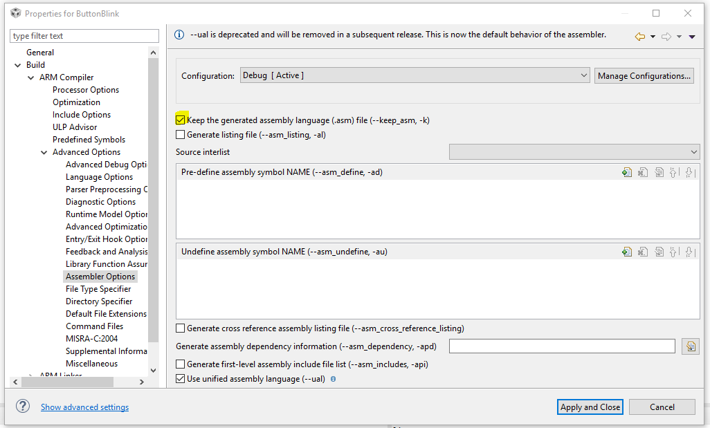This screenshot has width=710, height=428.
Task: Click Add icon in Pre-define assembly symbol list
Action: (x=627, y=172)
